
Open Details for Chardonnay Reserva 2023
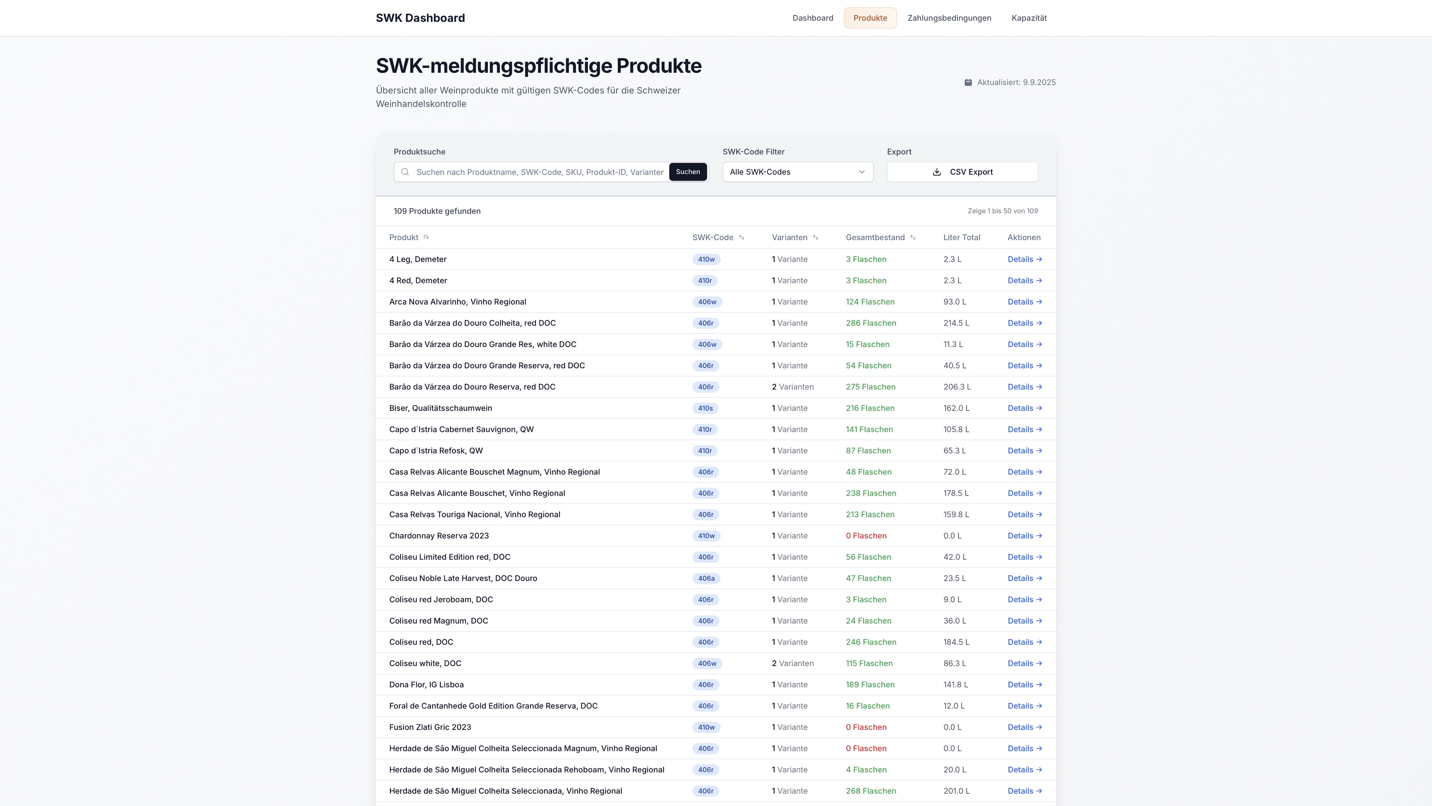pos(1025,536)
